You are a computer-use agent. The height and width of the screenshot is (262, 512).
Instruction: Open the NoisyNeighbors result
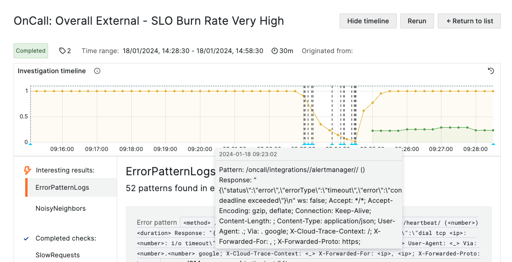tap(60, 208)
